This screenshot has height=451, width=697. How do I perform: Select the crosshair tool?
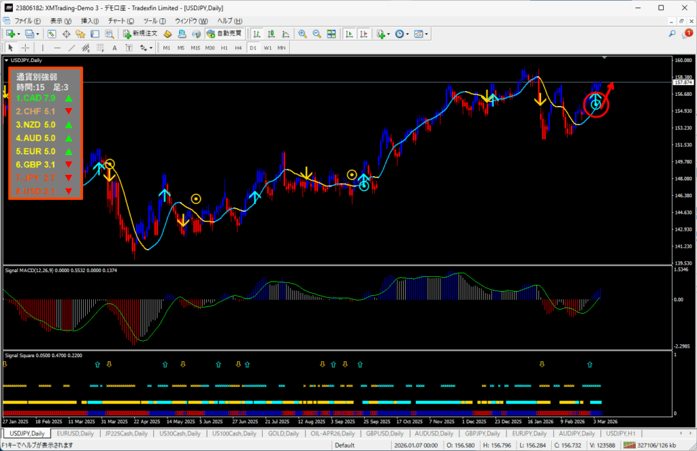pos(25,48)
